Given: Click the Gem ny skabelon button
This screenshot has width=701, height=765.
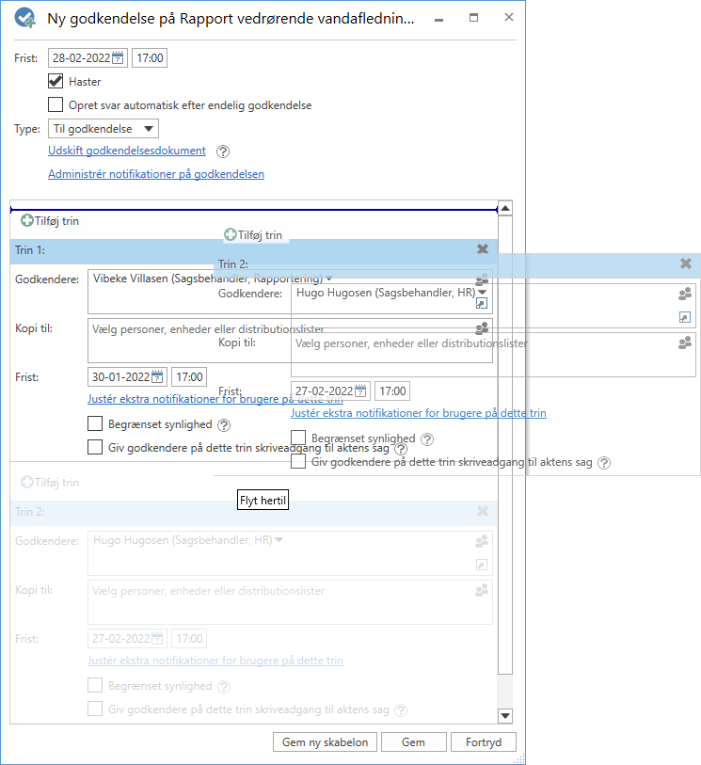Looking at the screenshot, I should pos(326,742).
